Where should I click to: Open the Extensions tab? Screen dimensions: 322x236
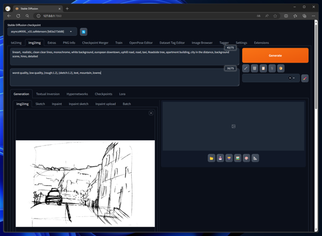click(x=261, y=43)
